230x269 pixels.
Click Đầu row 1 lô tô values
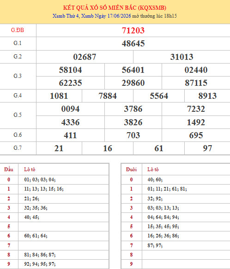pos(44,189)
